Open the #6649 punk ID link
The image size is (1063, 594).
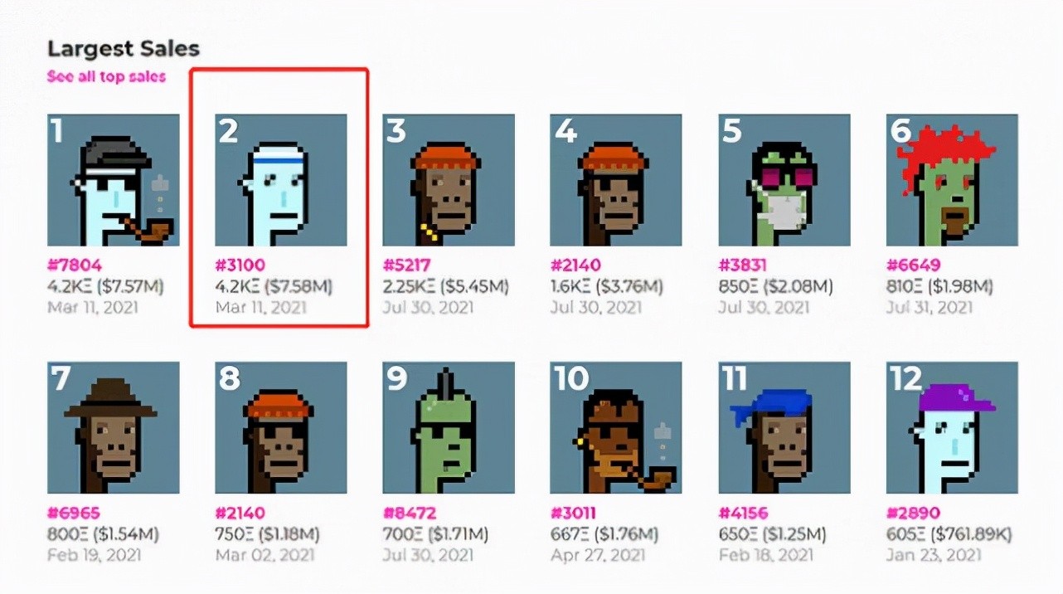click(x=913, y=265)
